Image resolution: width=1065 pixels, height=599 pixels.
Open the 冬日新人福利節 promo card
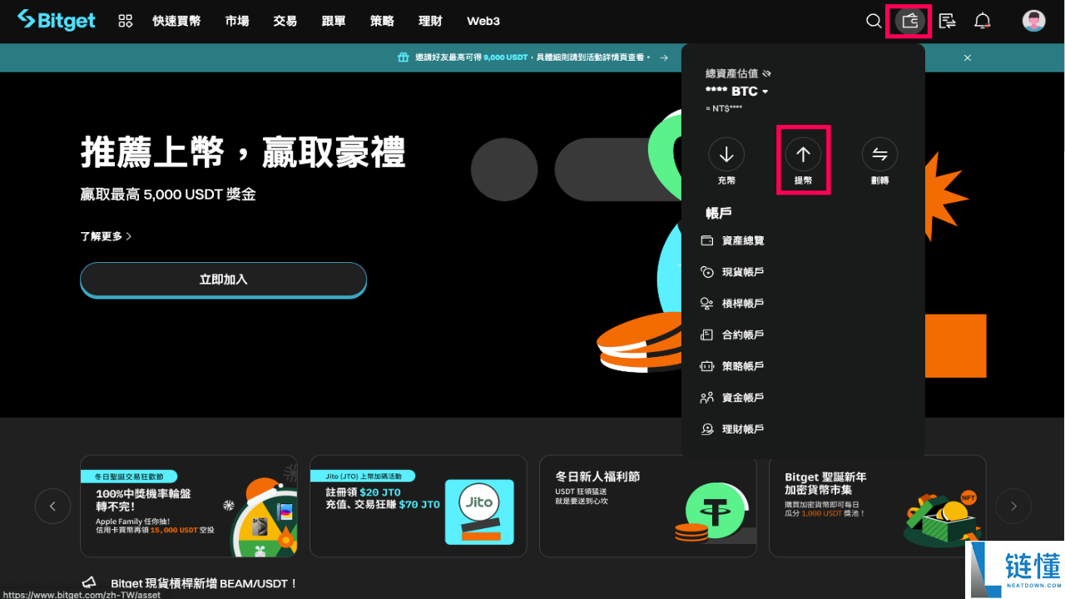click(x=648, y=506)
